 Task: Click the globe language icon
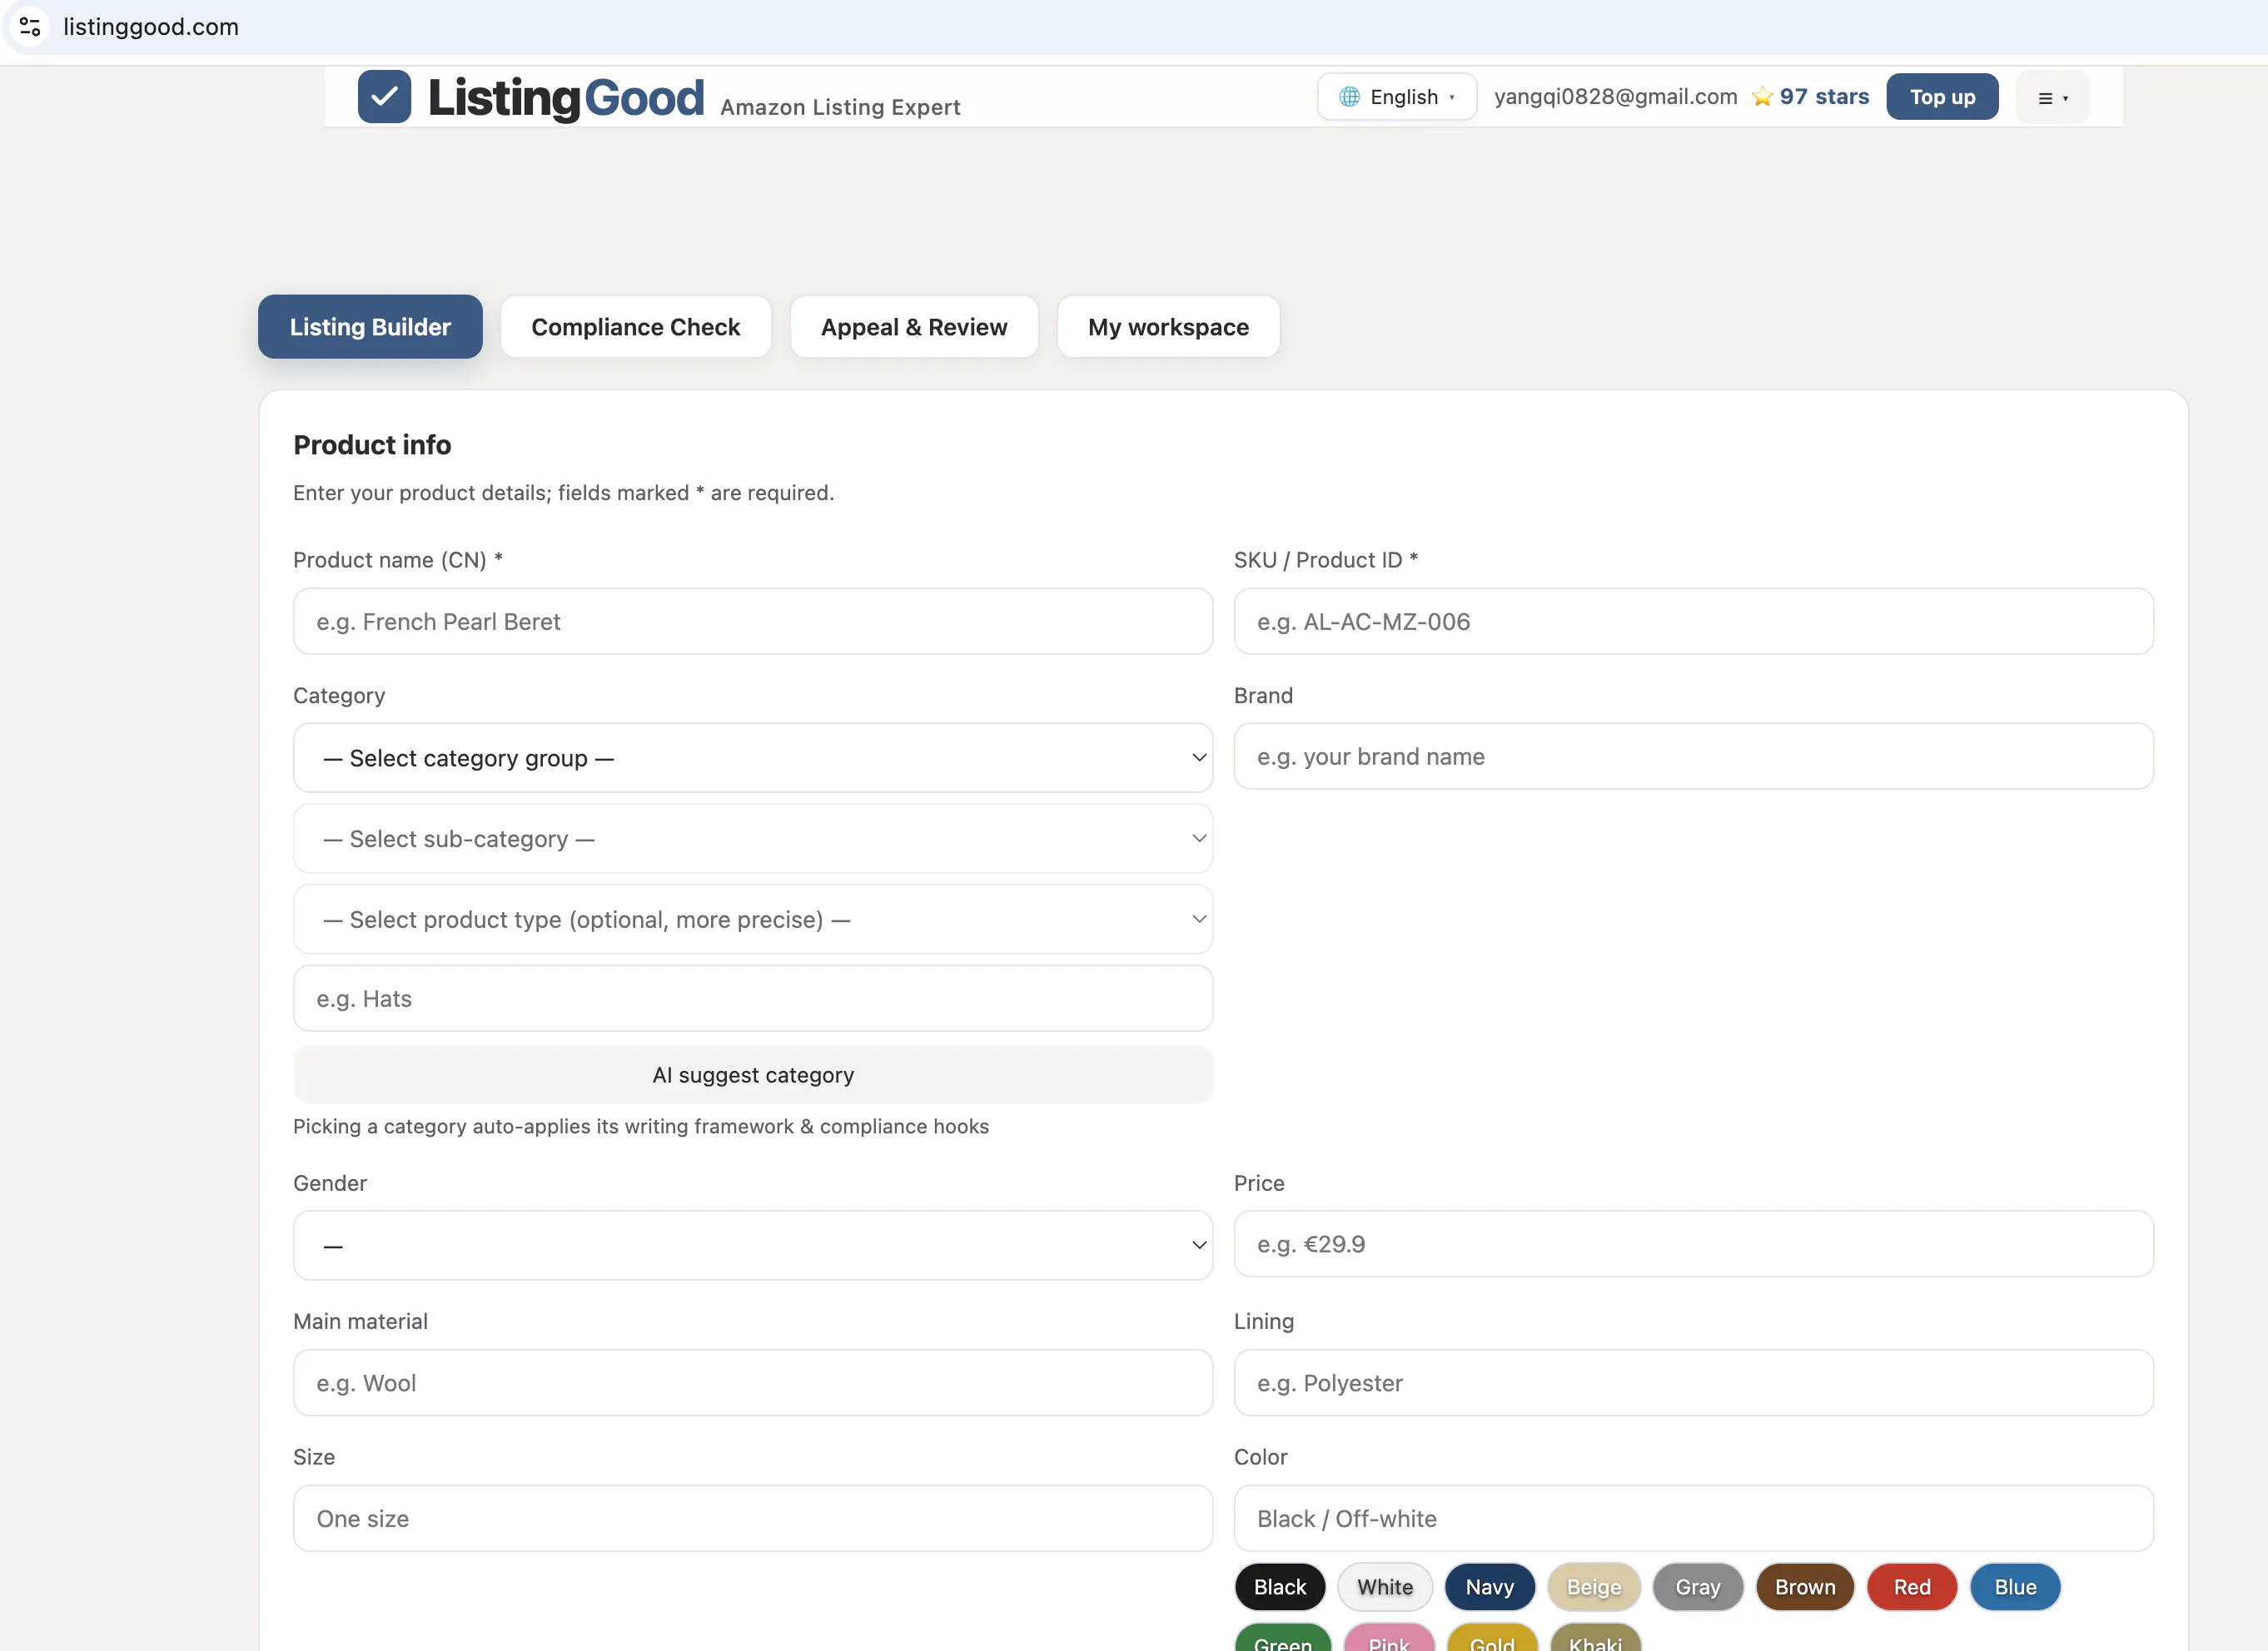click(1349, 97)
